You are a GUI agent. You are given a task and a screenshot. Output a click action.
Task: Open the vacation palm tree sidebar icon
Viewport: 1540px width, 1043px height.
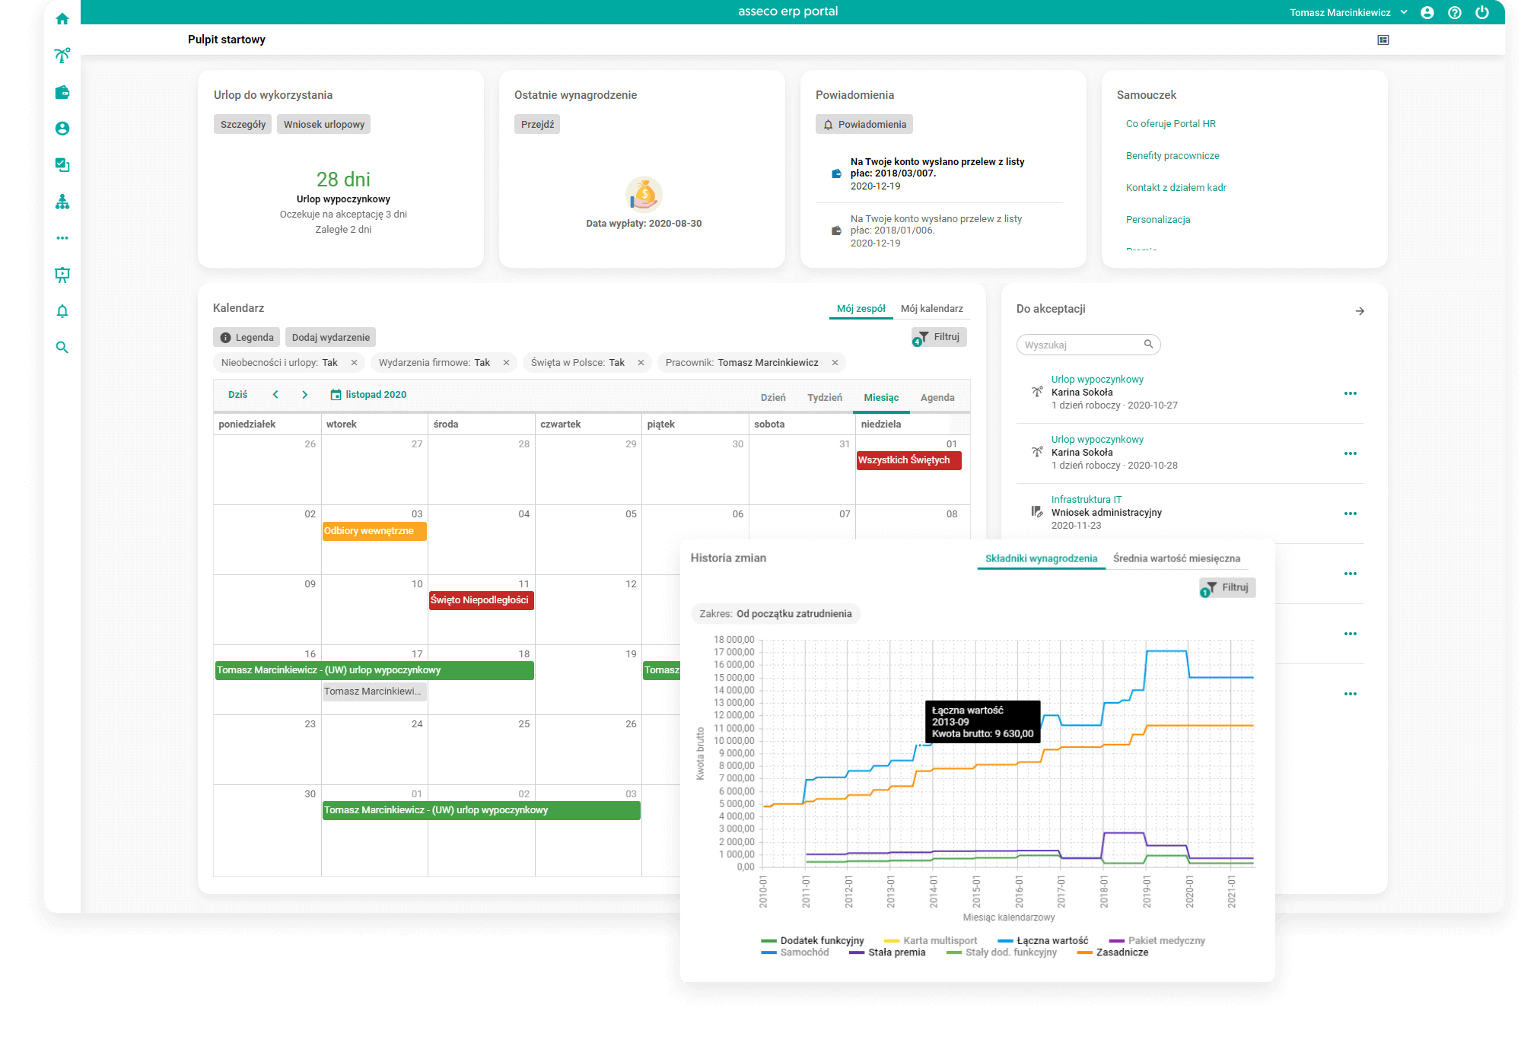62,56
